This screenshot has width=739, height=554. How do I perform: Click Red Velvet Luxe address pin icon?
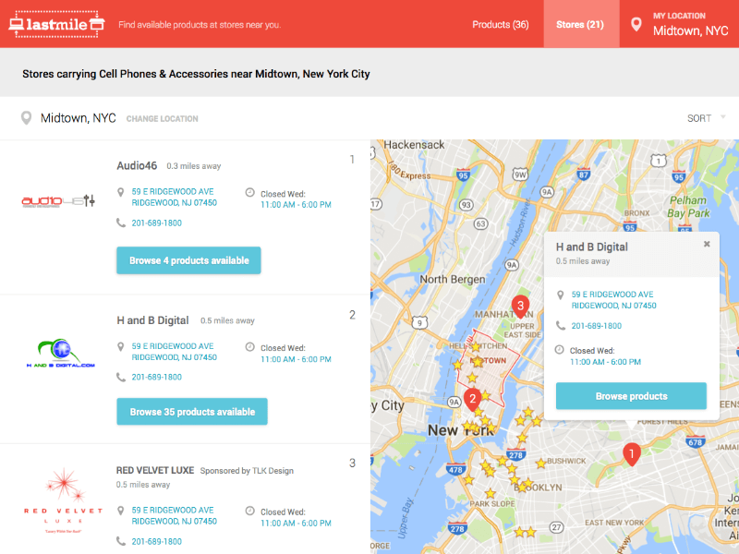121,511
